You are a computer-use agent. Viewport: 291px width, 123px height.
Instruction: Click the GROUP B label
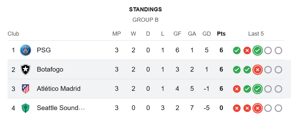coord(145,20)
